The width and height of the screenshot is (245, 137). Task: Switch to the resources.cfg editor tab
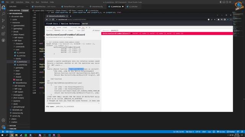pos(97,6)
